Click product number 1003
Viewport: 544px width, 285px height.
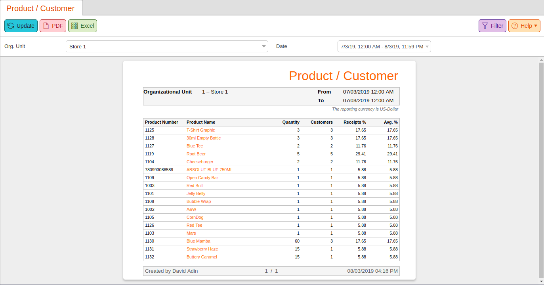[x=149, y=186]
